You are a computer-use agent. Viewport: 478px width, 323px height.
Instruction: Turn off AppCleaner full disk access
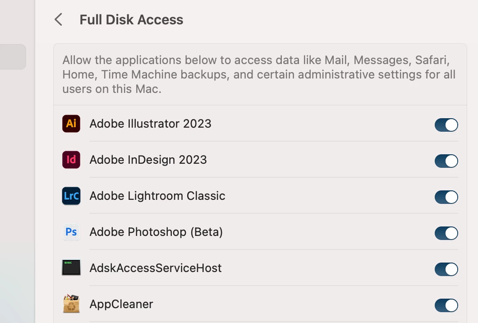(x=446, y=305)
